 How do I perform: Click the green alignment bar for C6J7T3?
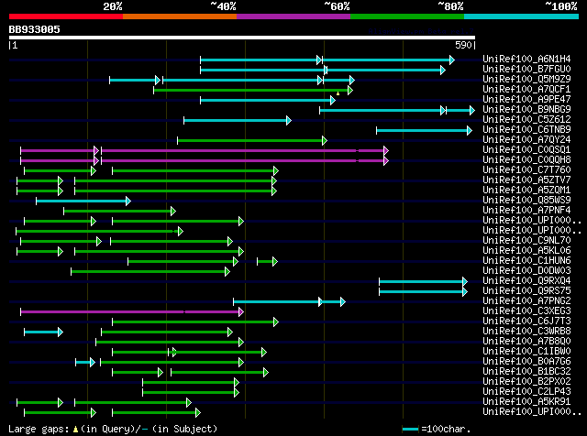click(x=195, y=322)
